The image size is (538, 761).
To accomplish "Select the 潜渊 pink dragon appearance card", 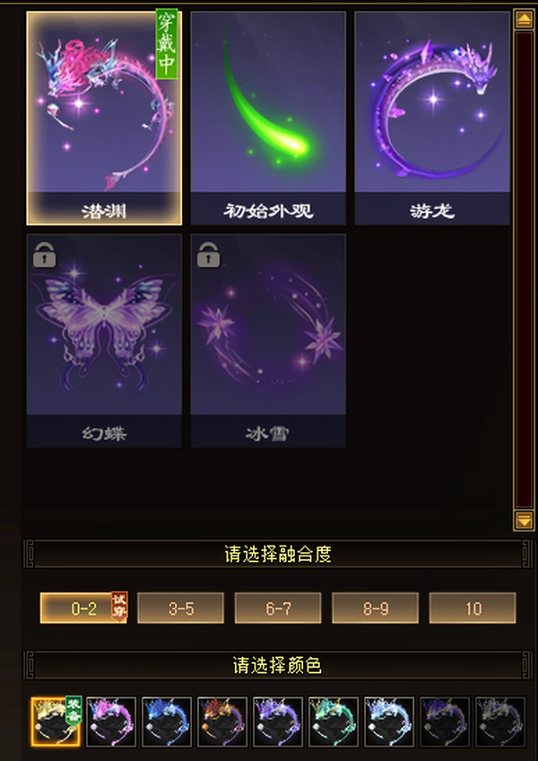I will (104, 118).
